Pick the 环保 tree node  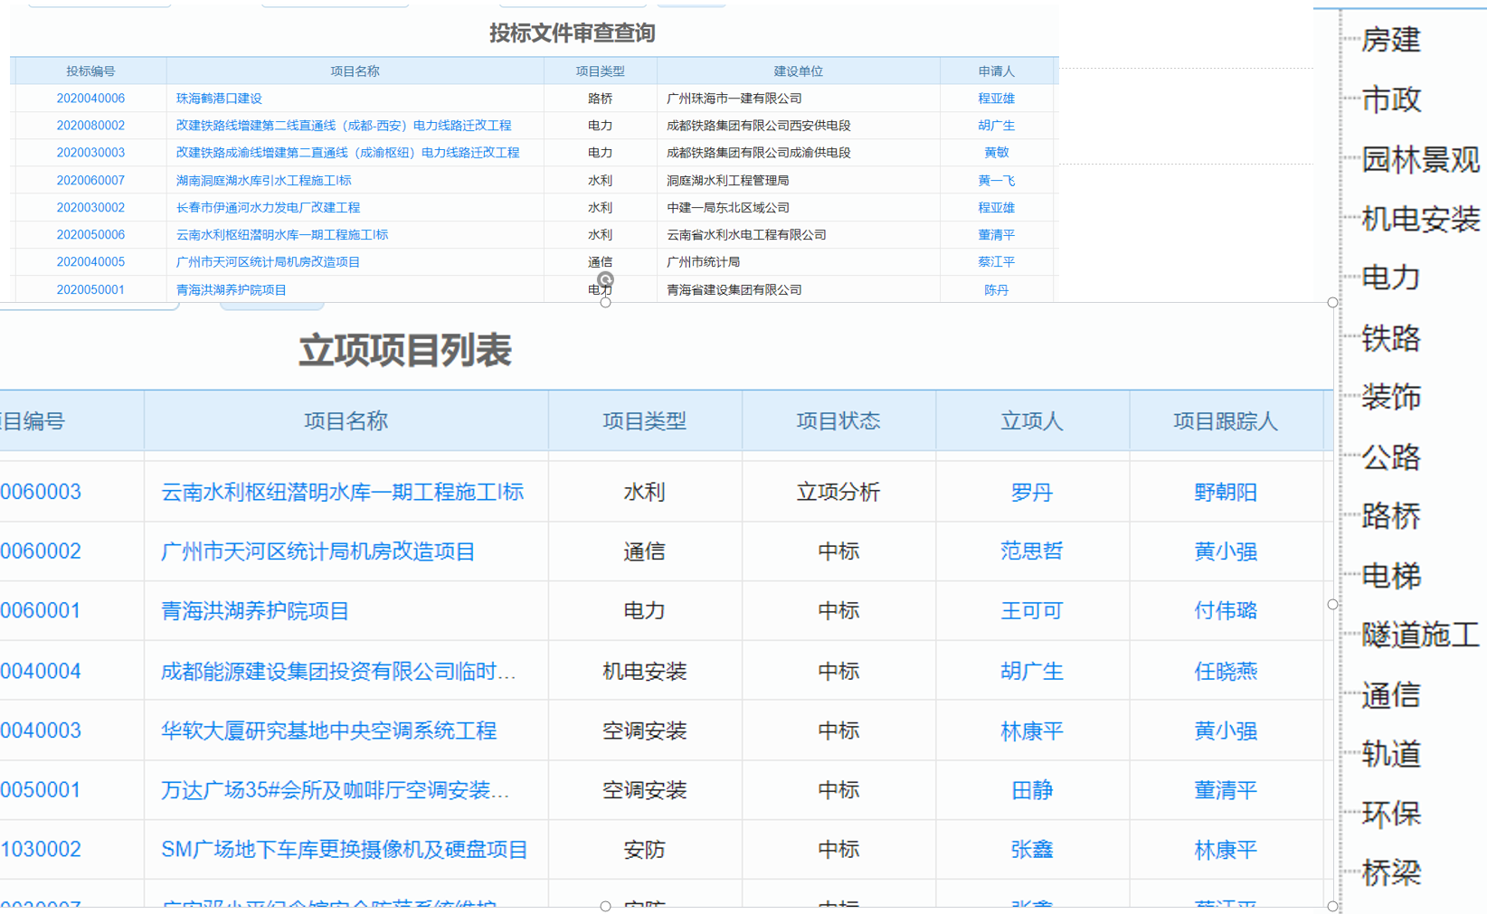click(x=1391, y=814)
